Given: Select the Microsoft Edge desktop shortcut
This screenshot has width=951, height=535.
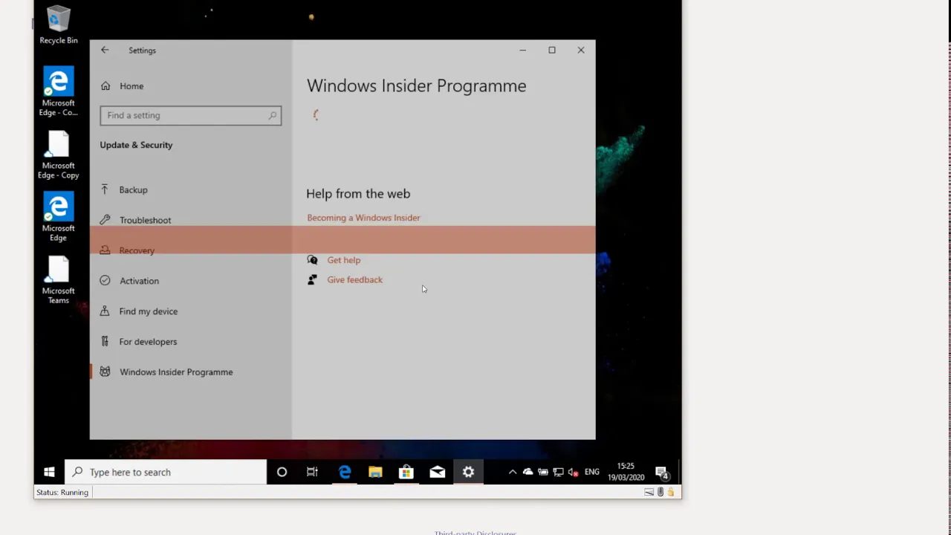Looking at the screenshot, I should tap(59, 217).
